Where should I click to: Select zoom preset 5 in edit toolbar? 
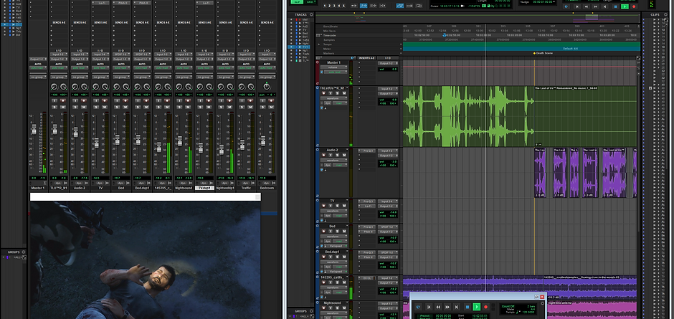[343, 6]
